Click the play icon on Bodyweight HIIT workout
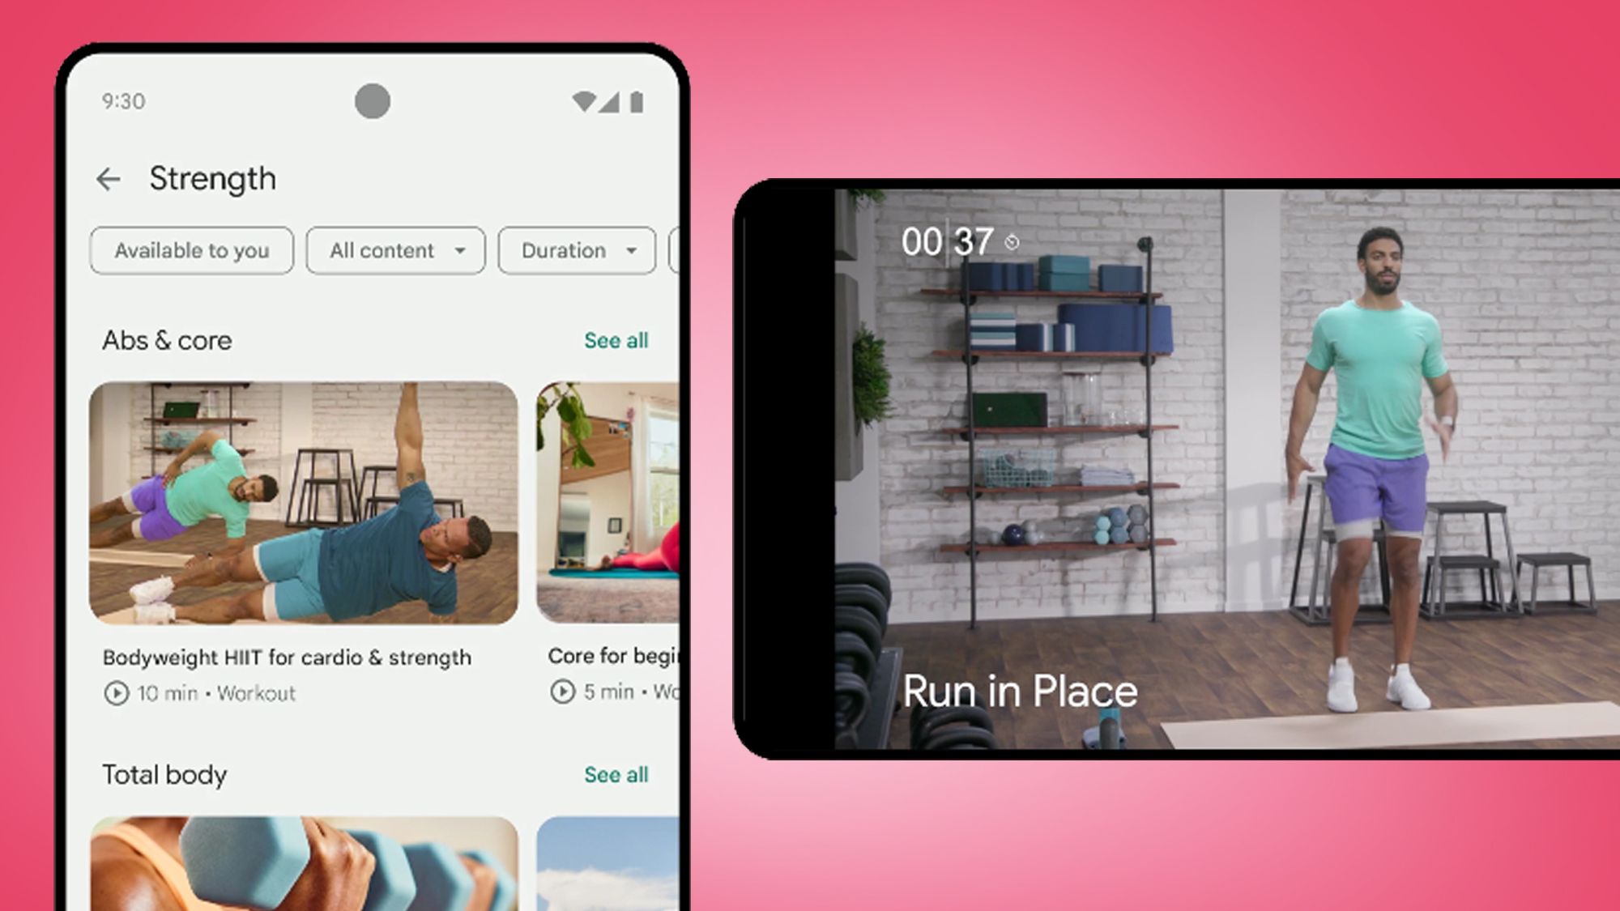Viewport: 1620px width, 911px height. coord(111,692)
